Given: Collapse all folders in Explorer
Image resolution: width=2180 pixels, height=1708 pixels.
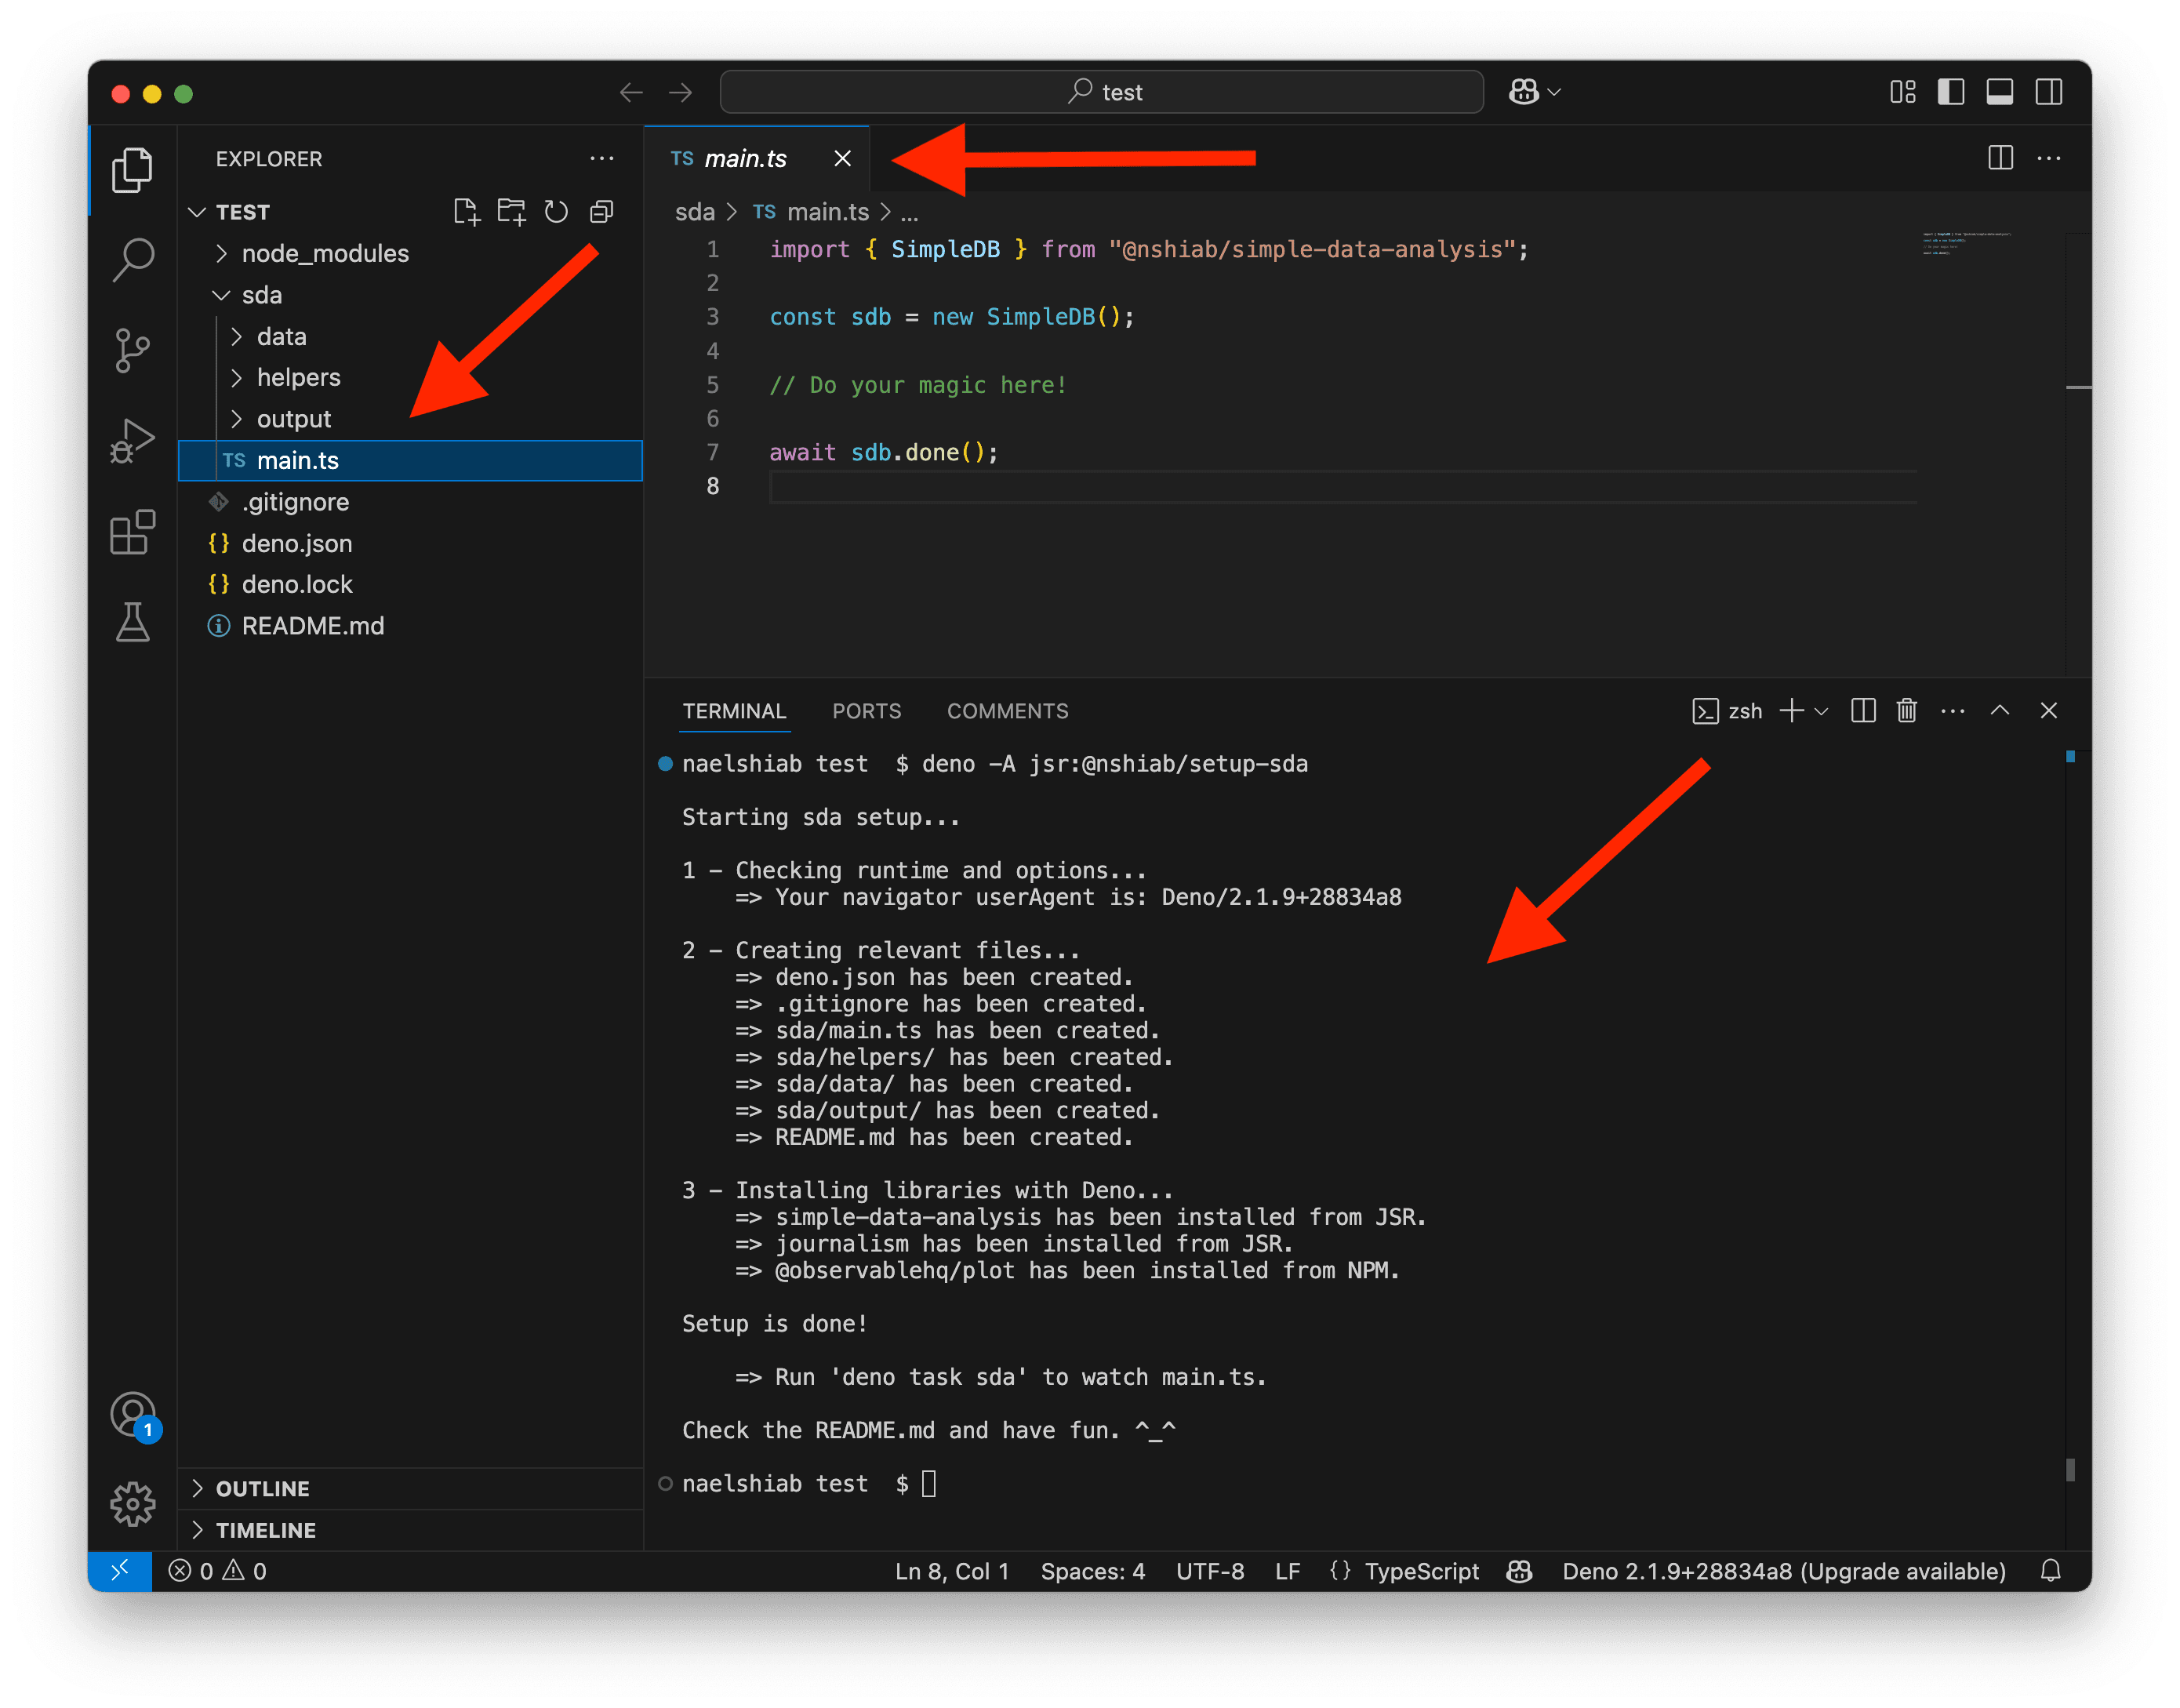Looking at the screenshot, I should (601, 212).
